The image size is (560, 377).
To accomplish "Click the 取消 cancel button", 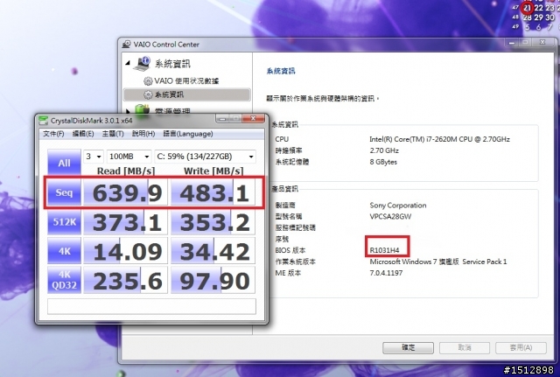I will [465, 347].
